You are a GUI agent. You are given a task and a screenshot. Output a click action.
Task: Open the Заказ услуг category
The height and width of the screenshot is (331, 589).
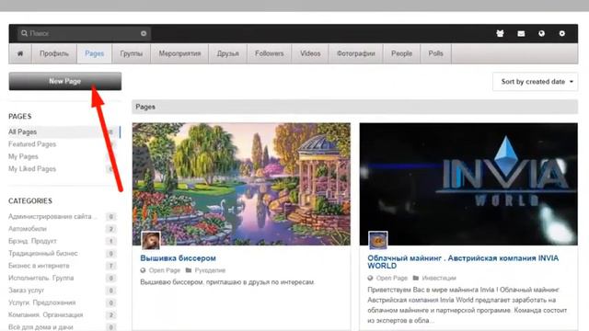tap(27, 291)
